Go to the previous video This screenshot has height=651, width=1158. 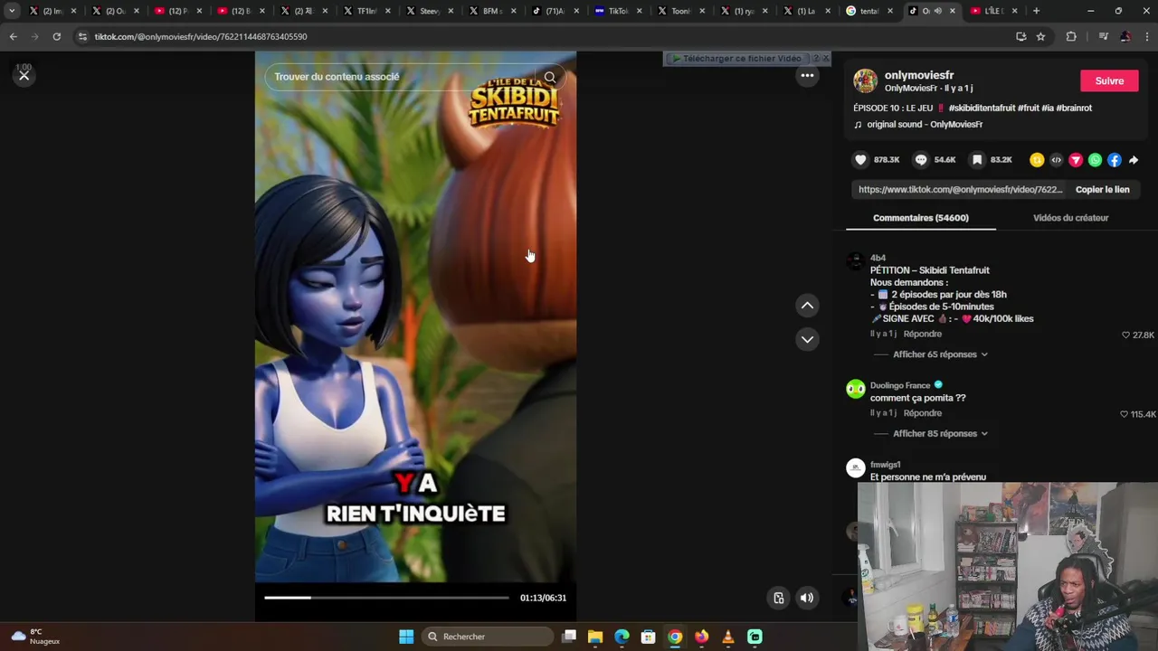click(807, 306)
